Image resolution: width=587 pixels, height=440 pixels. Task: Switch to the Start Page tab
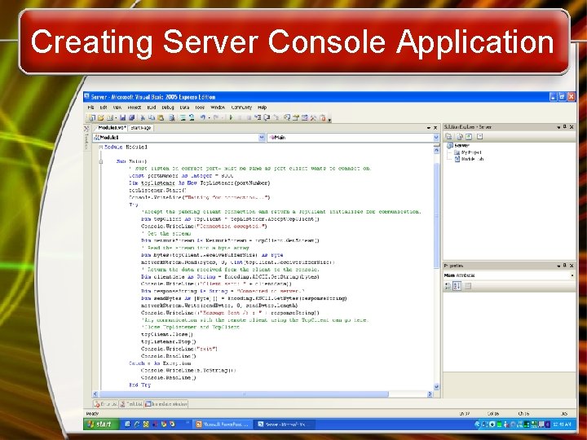[141, 128]
